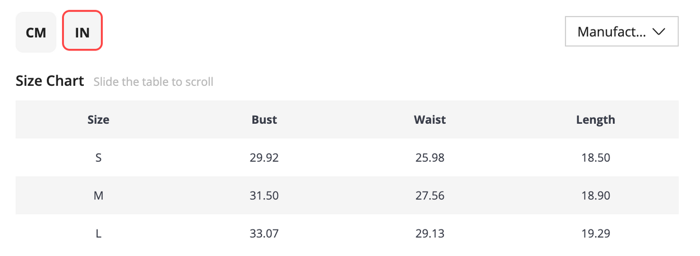
Task: Open the Manufact... dropdown
Action: pyautogui.click(x=622, y=32)
